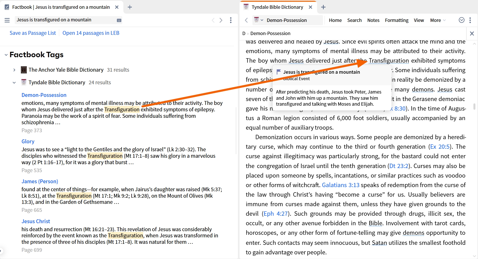The width and height of the screenshot is (478, 259).
Task: Go forward in Factbook history
Action: tap(221, 20)
